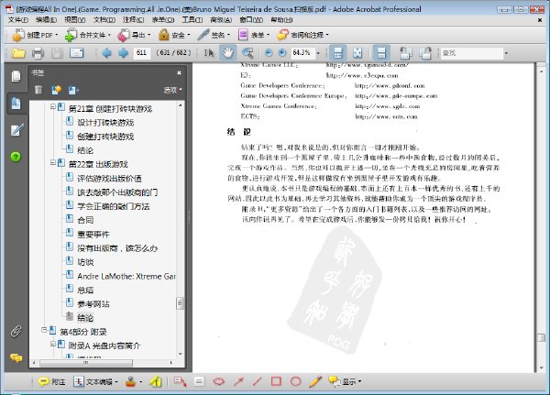Viewport: 550px width, 395px height.
Task: Select the Callout tool icon
Action: 180,381
